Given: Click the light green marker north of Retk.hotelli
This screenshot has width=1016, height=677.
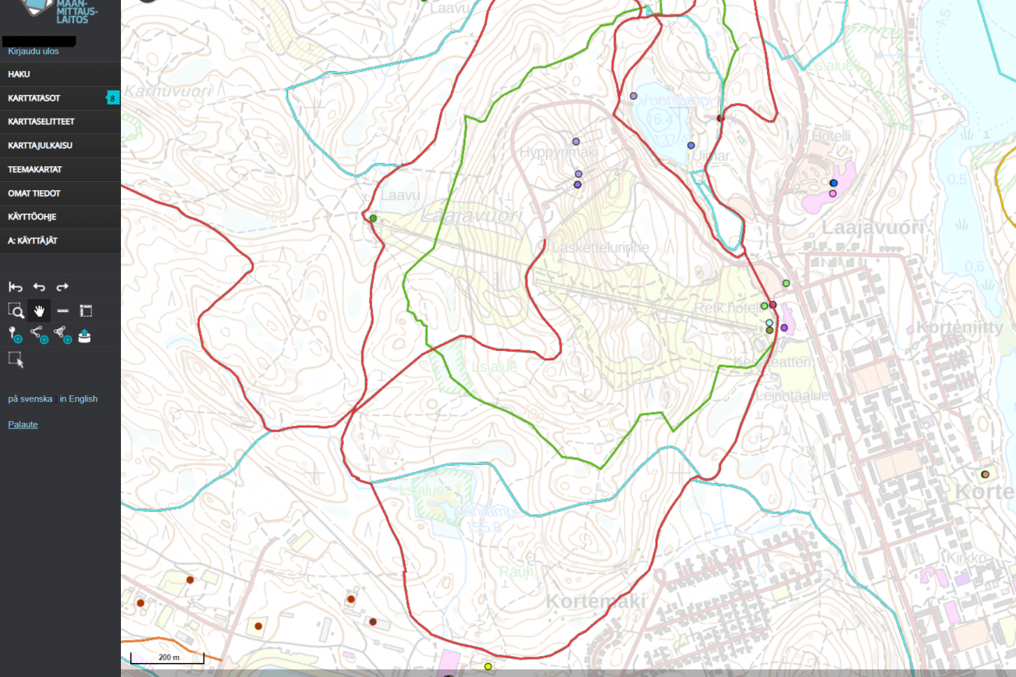Looking at the screenshot, I should tap(786, 283).
